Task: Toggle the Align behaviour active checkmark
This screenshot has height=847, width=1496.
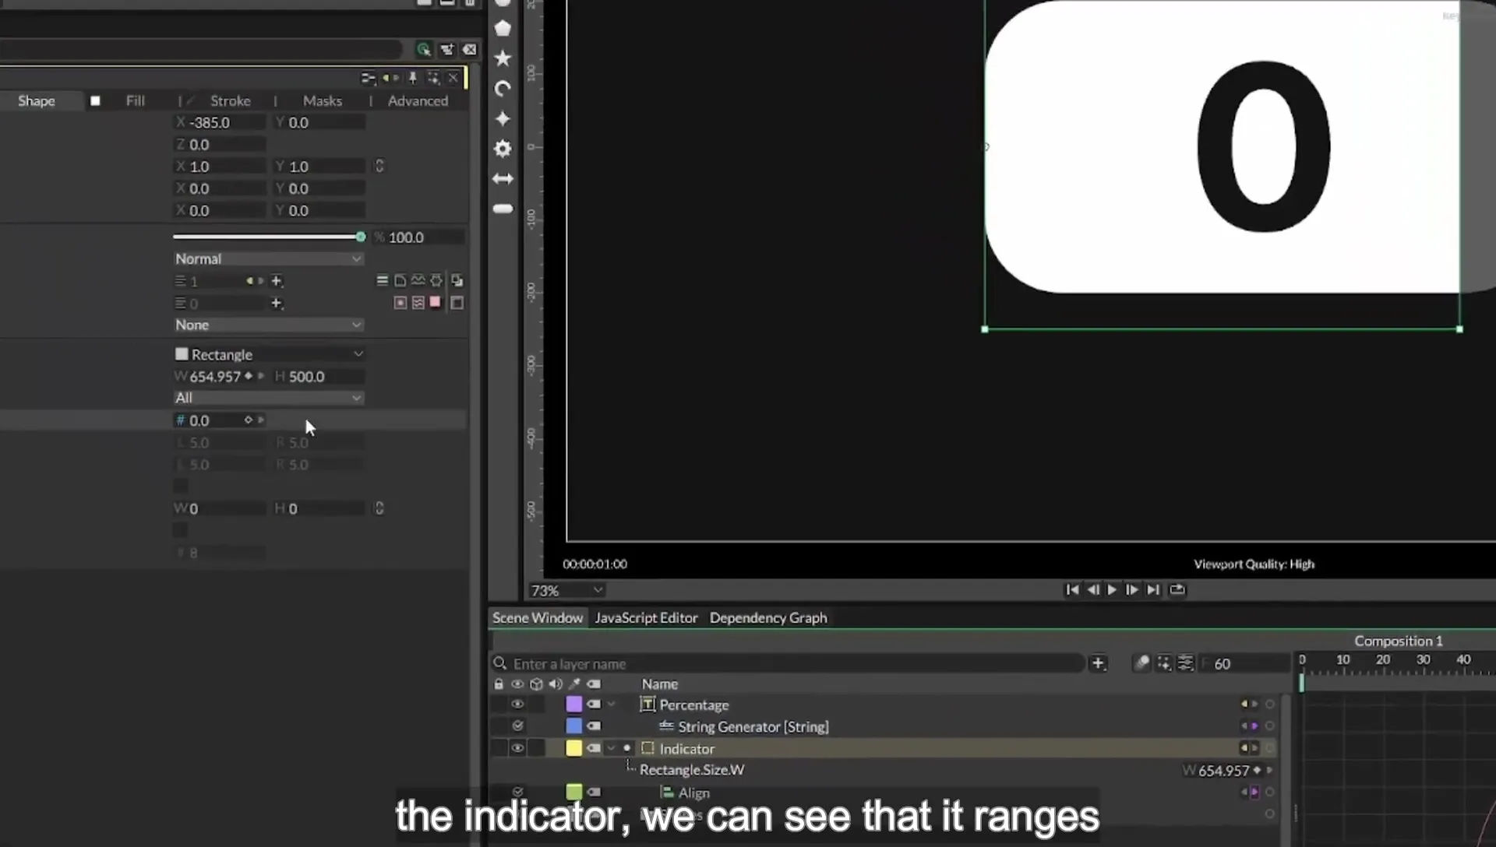Action: pos(517,792)
